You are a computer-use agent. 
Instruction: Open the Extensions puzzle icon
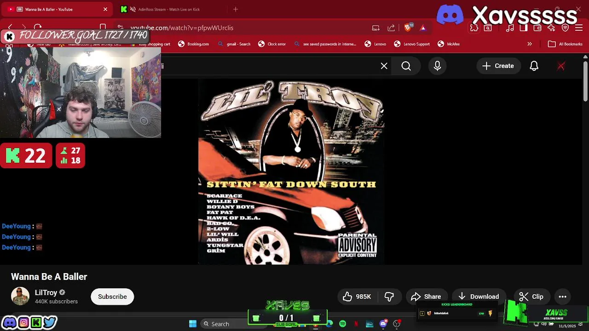pos(474,28)
